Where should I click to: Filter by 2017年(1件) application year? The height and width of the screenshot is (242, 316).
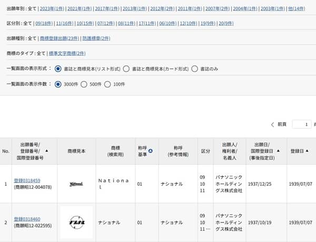[107, 8]
